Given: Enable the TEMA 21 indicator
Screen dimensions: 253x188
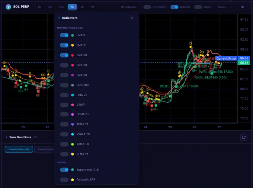Looking at the screenshot, I should tap(64, 124).
